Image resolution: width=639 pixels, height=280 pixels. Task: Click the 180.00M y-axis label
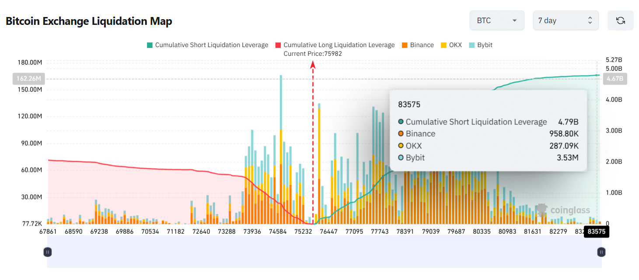click(30, 62)
